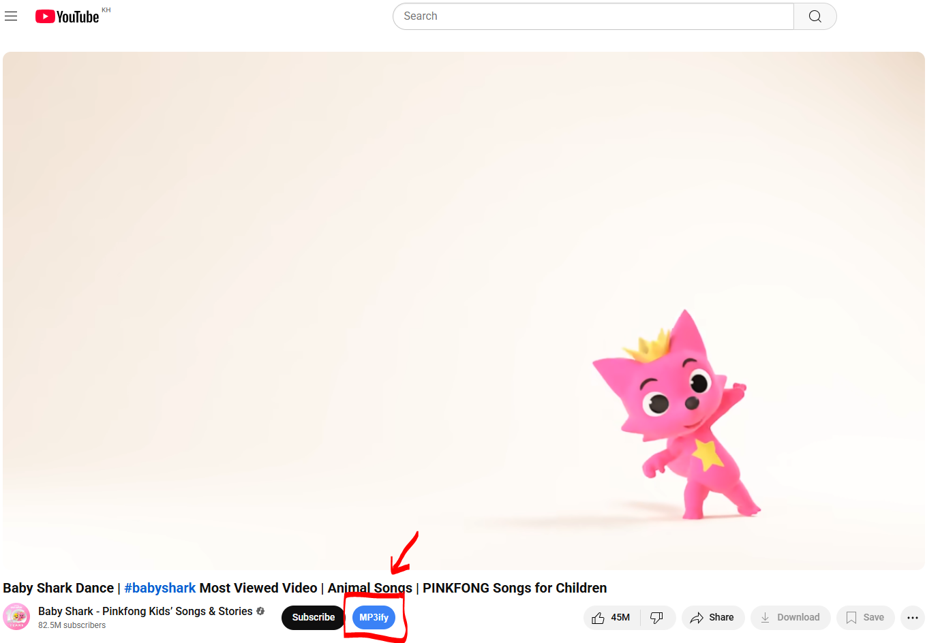Go to YouTube home via logo
The height and width of the screenshot is (643, 940).
point(67,16)
